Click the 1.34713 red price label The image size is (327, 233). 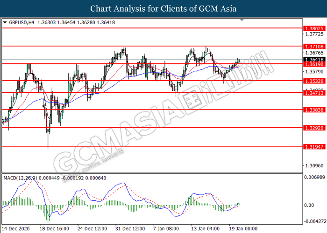(x=314, y=93)
